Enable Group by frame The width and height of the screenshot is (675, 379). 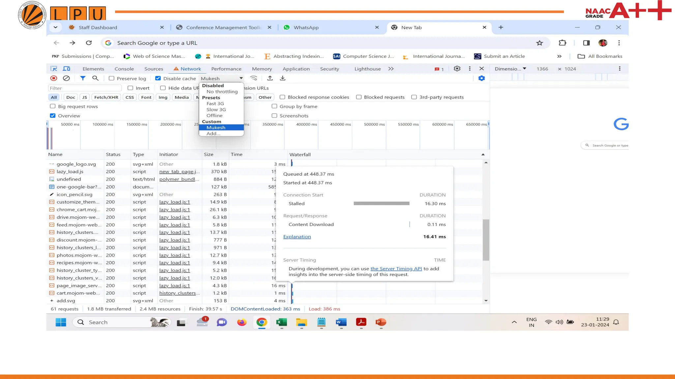click(x=274, y=106)
